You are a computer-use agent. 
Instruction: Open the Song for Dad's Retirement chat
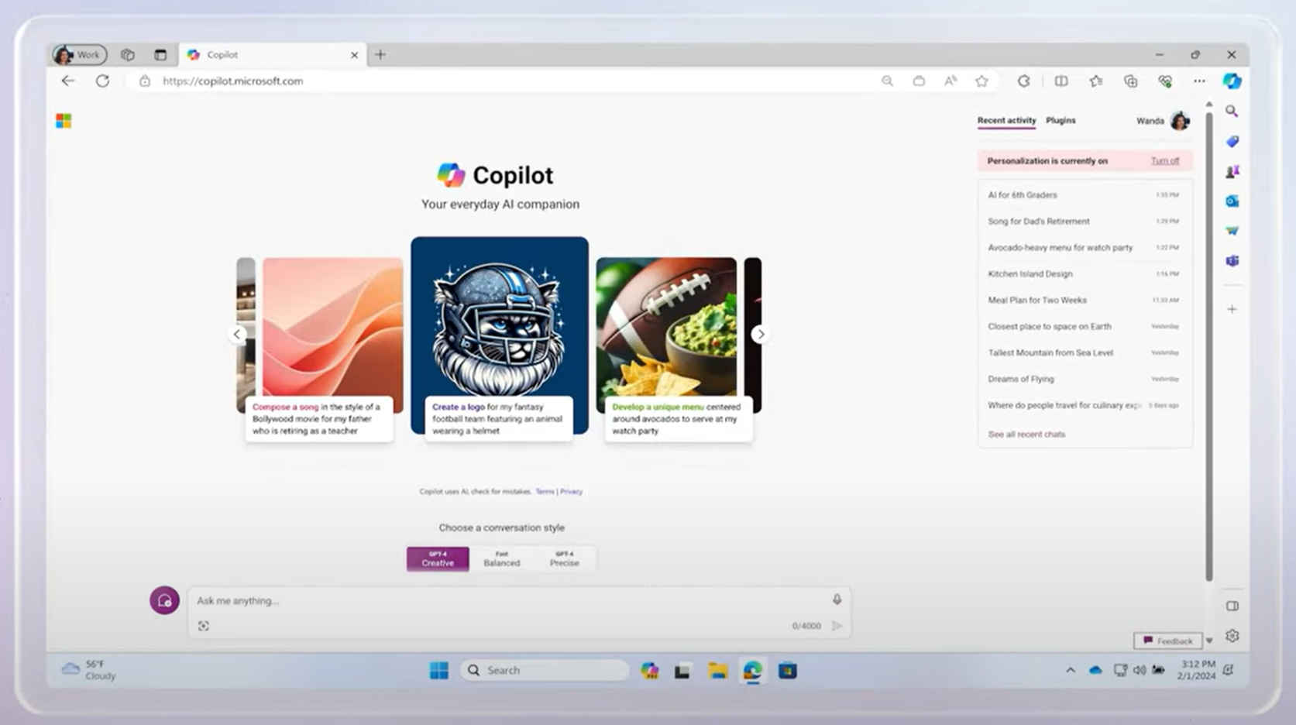point(1084,222)
